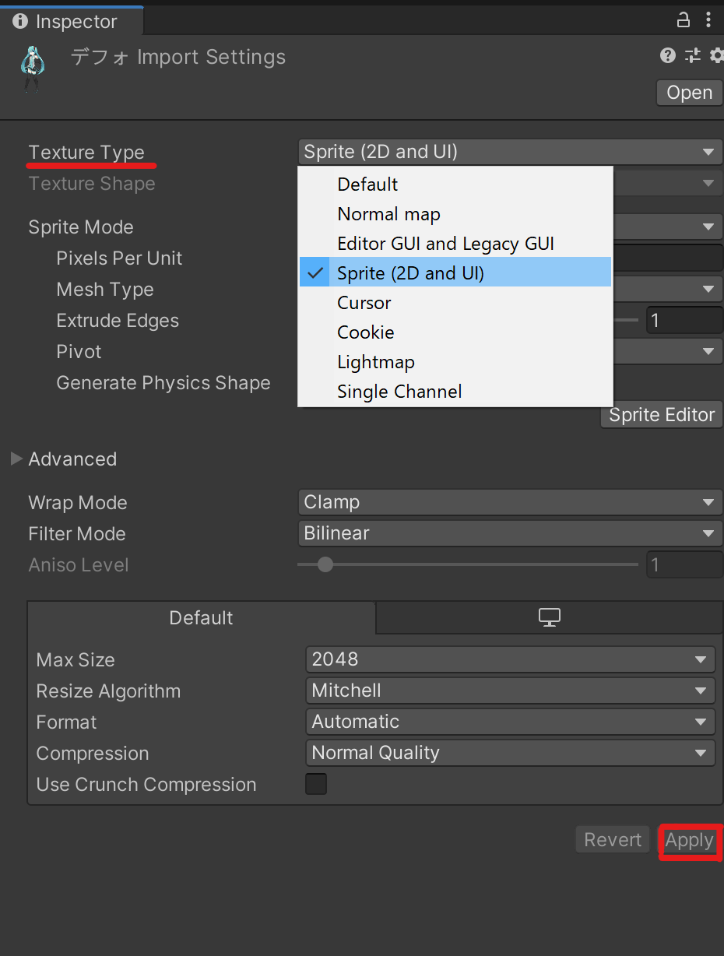724x956 pixels.
Task: Open the Sprite Editor
Action: point(662,415)
